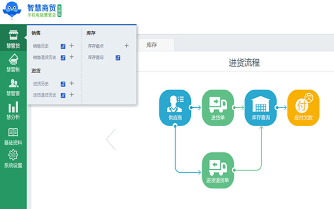
Task: Go to previous flow with left chevron
Action: point(111,140)
